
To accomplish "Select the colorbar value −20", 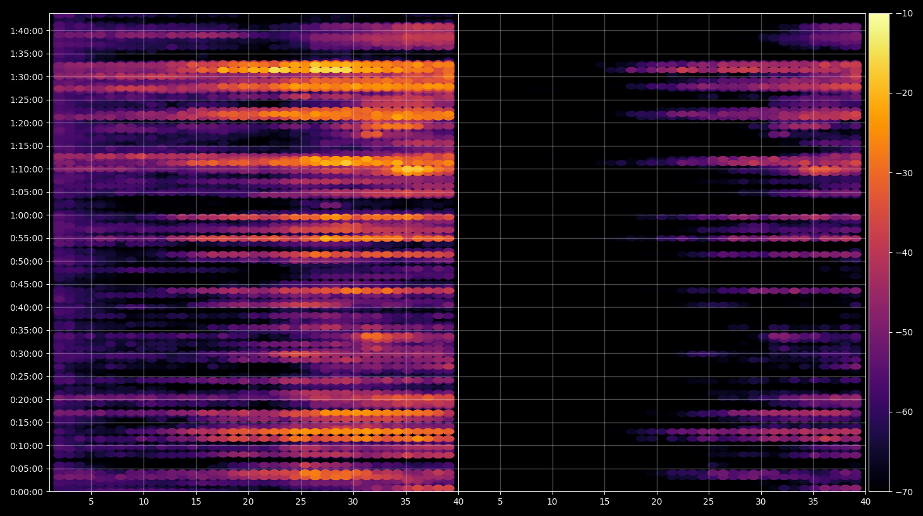I will pyautogui.click(x=903, y=93).
